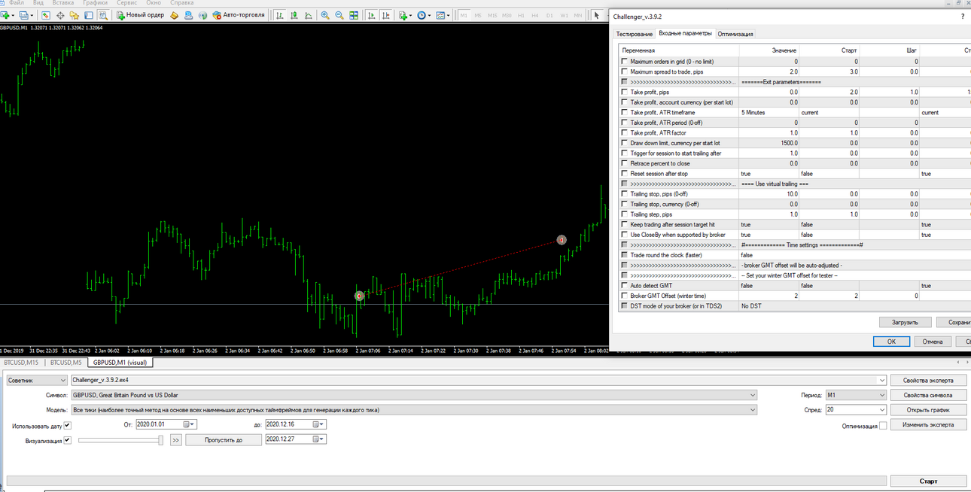Viewport: 971px width, 492px height.
Task: Open the Вставка menu
Action: 63,3
